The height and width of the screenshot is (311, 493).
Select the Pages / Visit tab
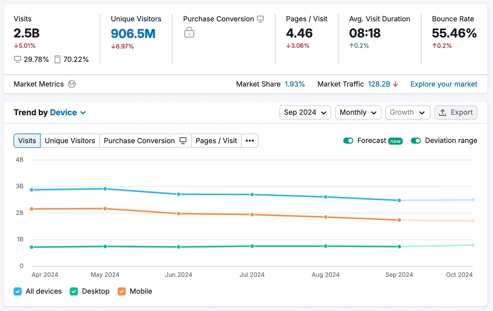pyautogui.click(x=216, y=141)
